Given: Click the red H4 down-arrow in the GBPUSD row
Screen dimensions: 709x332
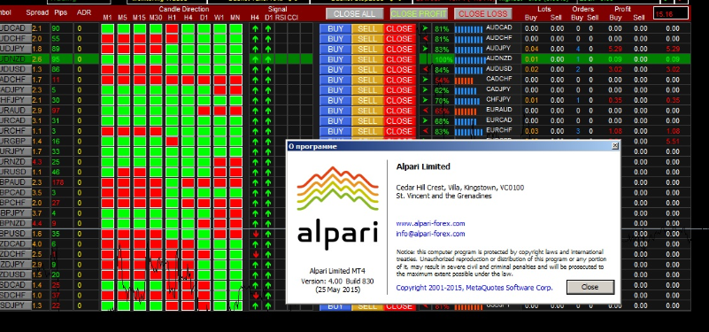Looking at the screenshot, I should point(256,234).
